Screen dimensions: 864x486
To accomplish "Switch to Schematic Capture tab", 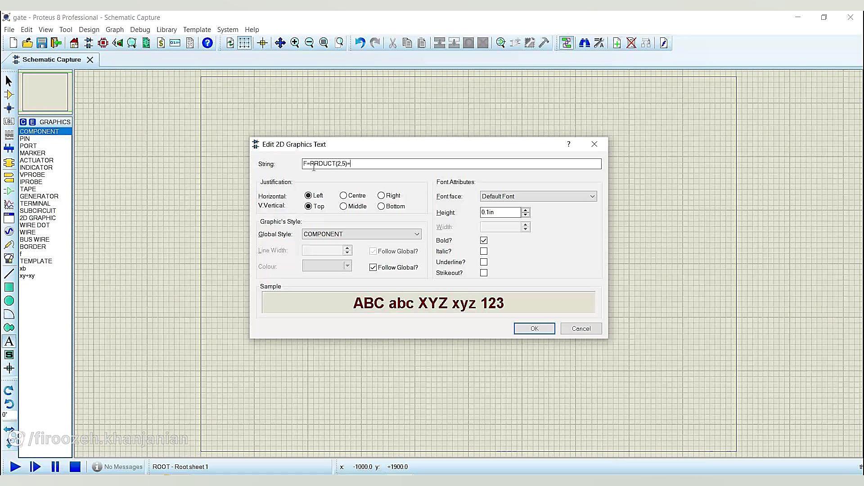I will [51, 59].
